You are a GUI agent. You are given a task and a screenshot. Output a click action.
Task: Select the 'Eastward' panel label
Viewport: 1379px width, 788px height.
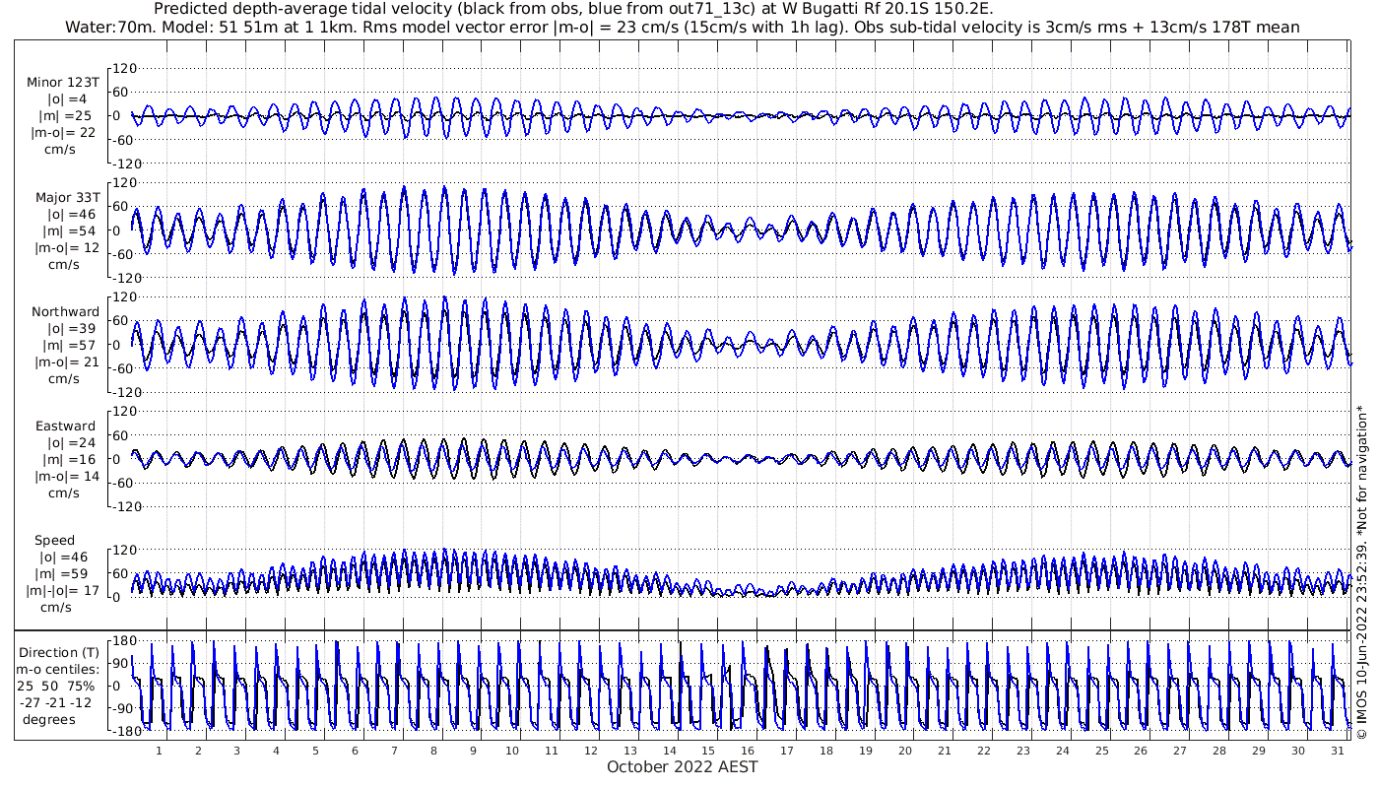(66, 427)
